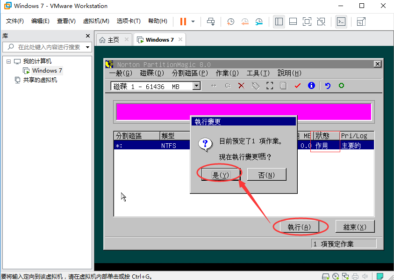Open PartitionMagic 作業(O) menu
The height and width of the screenshot is (280, 394).
pos(227,73)
